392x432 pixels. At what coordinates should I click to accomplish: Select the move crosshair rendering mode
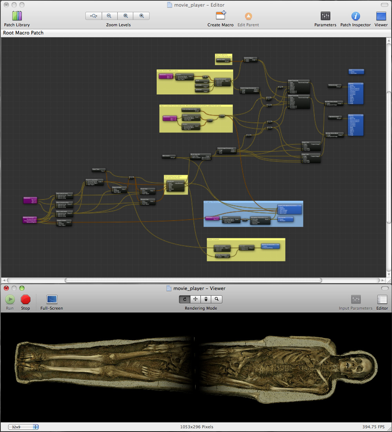pos(196,299)
